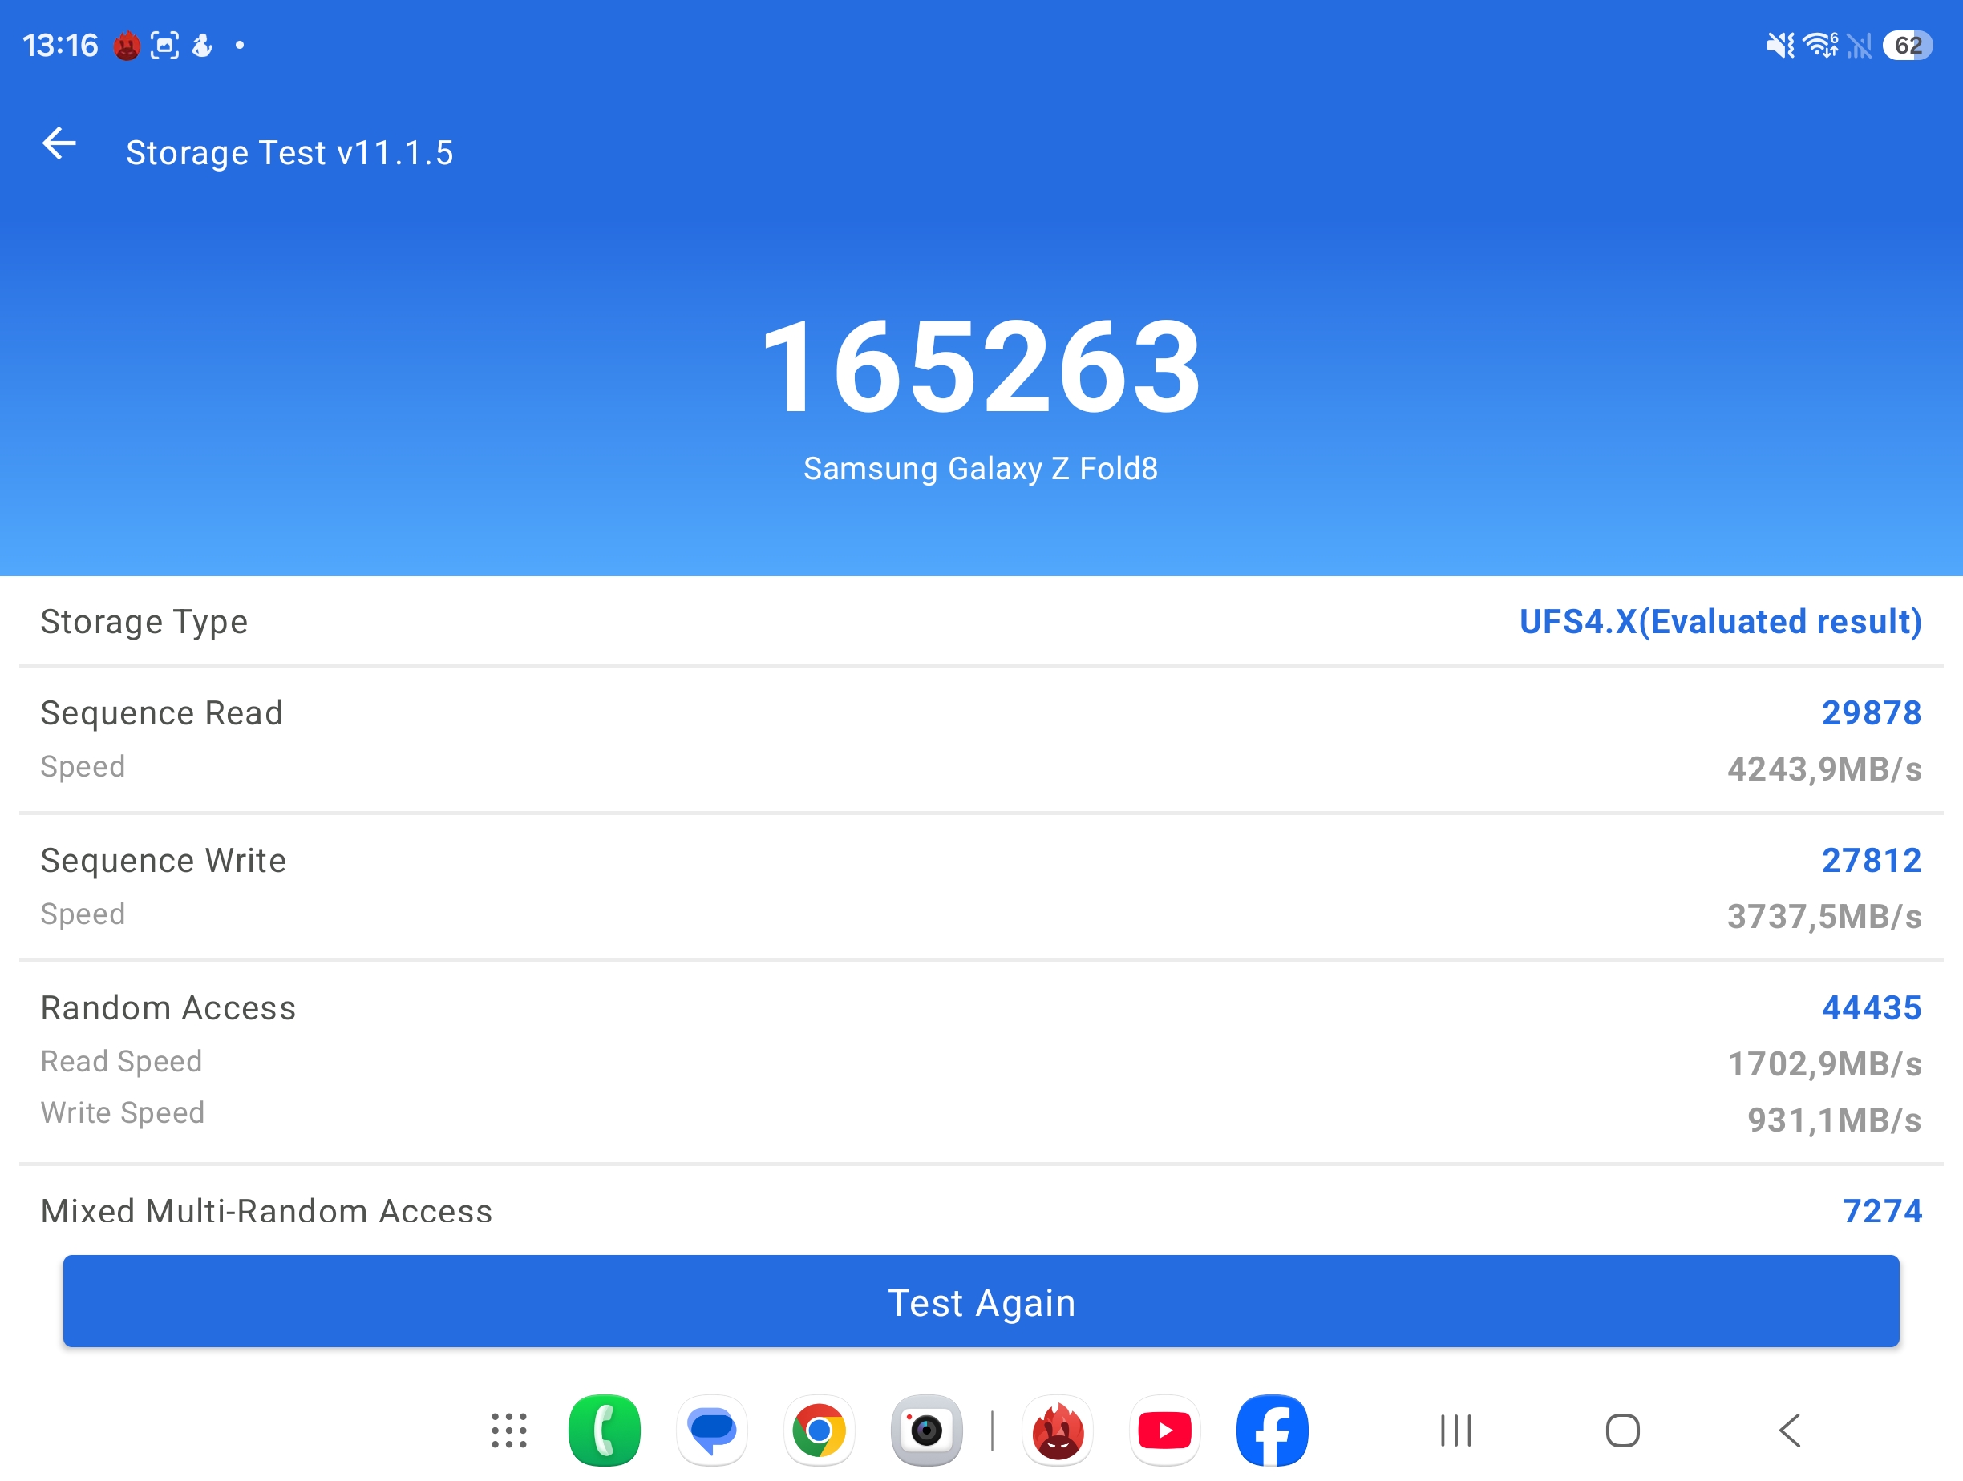Tap the total score 165263
This screenshot has width=1963, height=1481.
[981, 367]
